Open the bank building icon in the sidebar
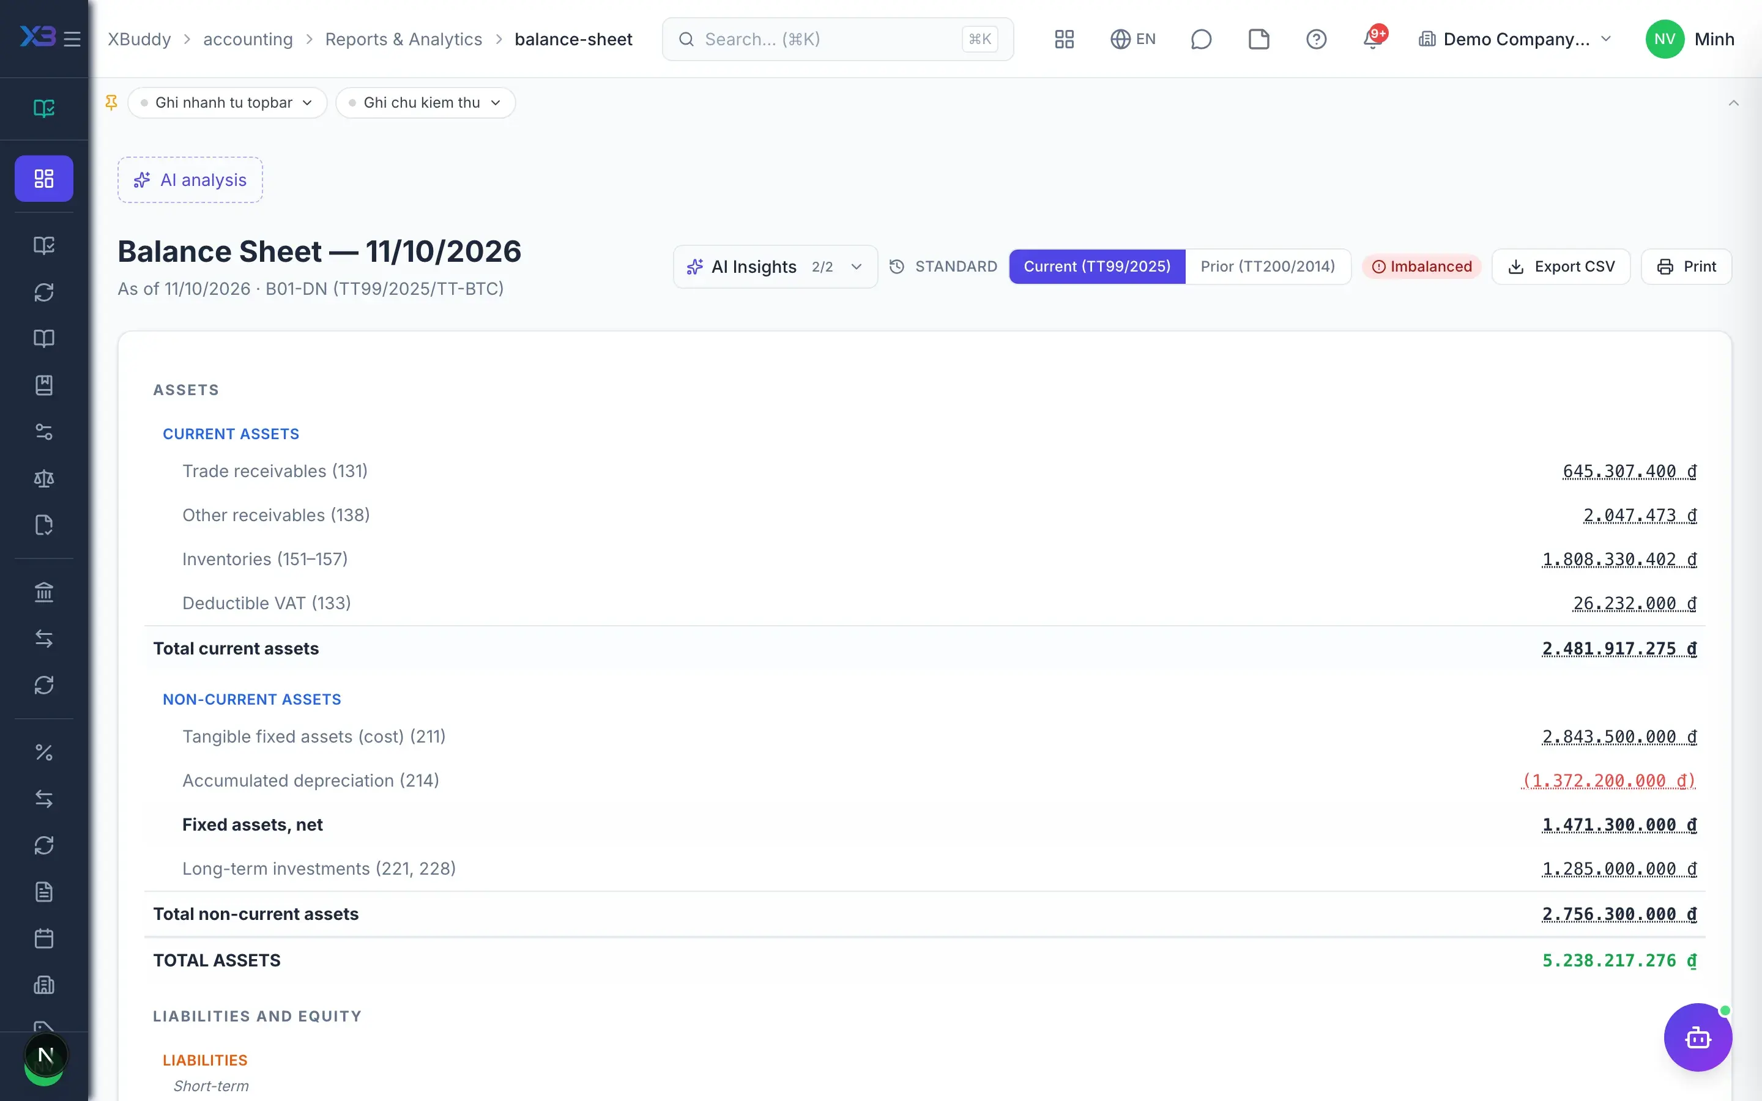Image resolution: width=1762 pixels, height=1101 pixels. 43,592
